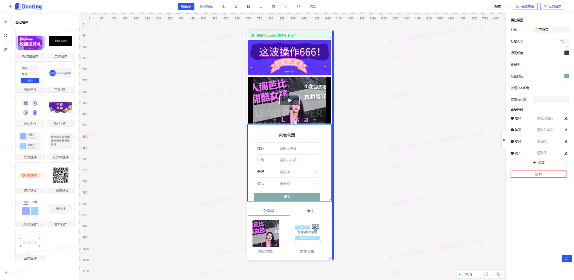Select the 公众号 tab
The height and width of the screenshot is (280, 574).
coord(269,211)
